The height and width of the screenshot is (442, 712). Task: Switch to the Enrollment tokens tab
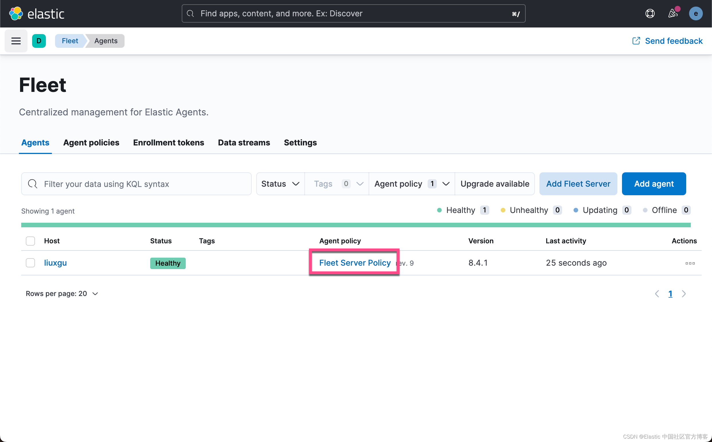169,143
